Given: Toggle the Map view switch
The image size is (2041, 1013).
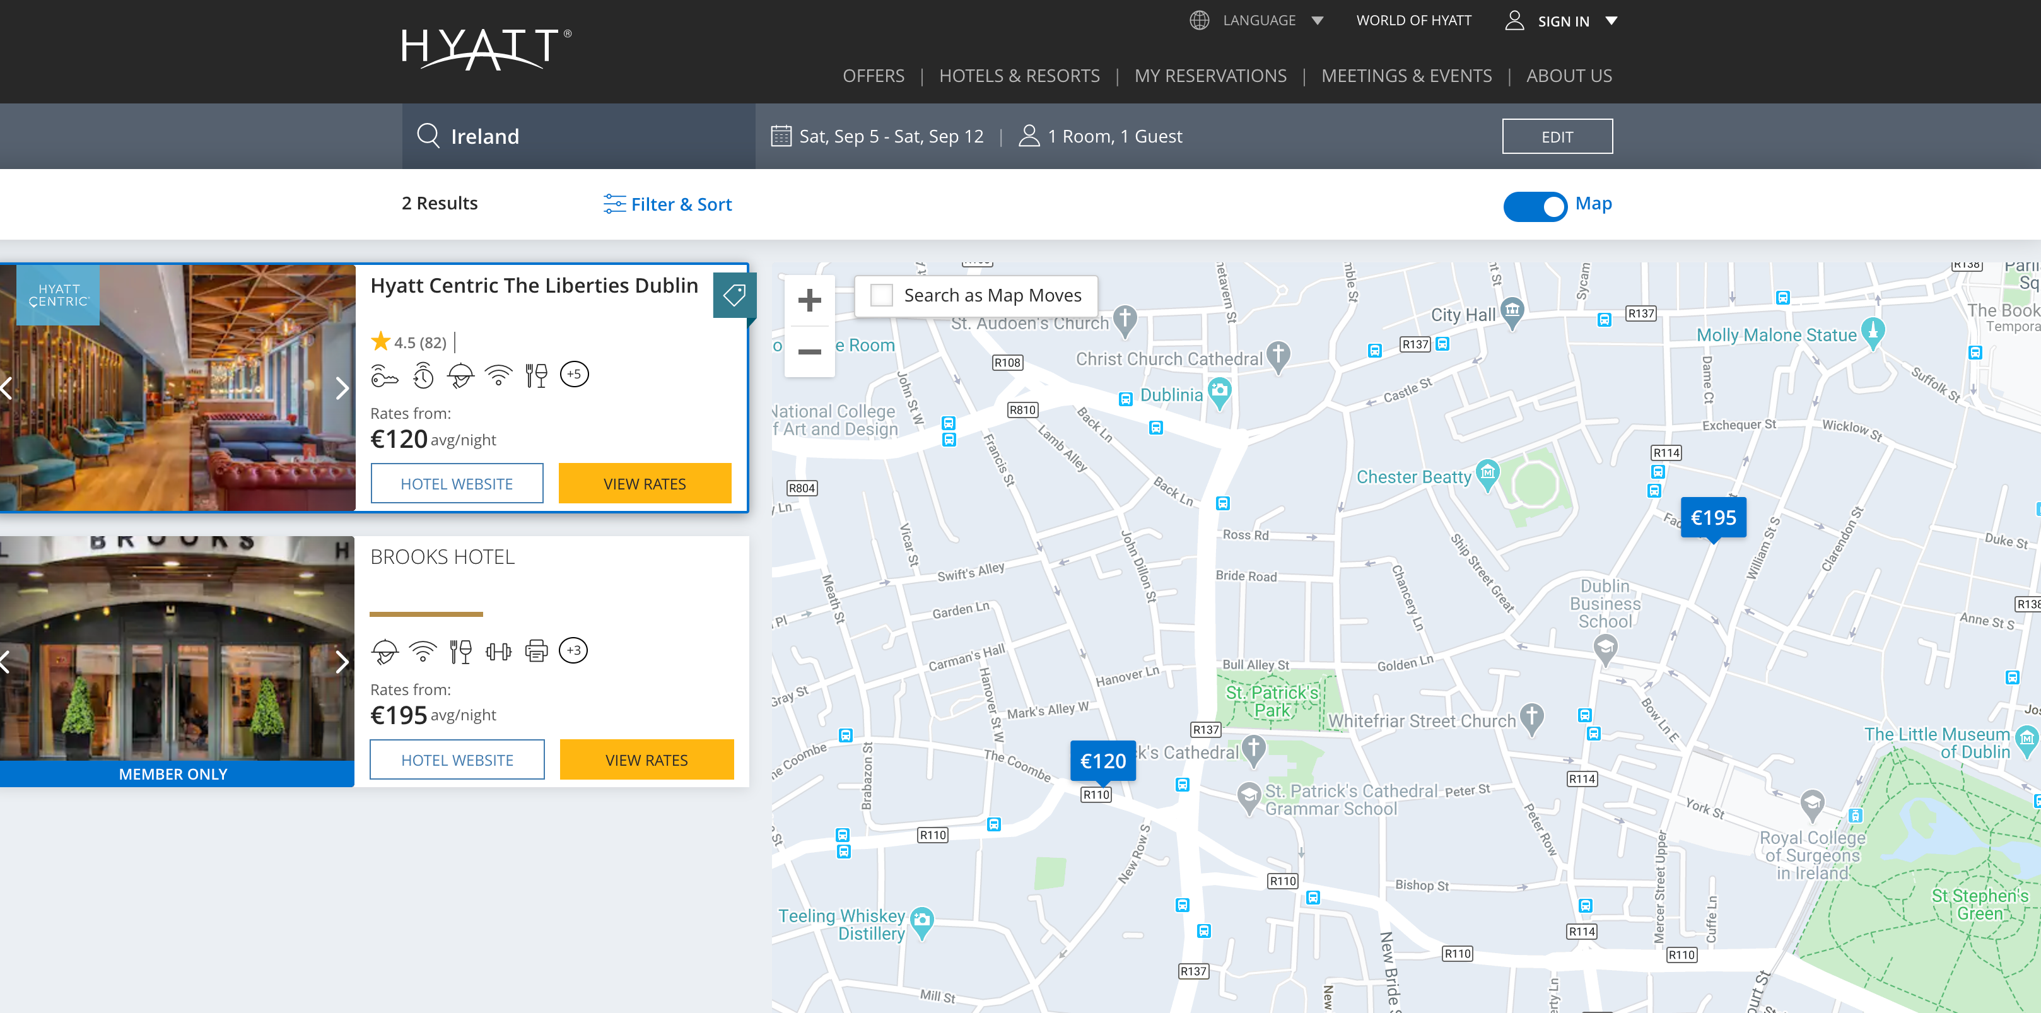Looking at the screenshot, I should point(1535,206).
